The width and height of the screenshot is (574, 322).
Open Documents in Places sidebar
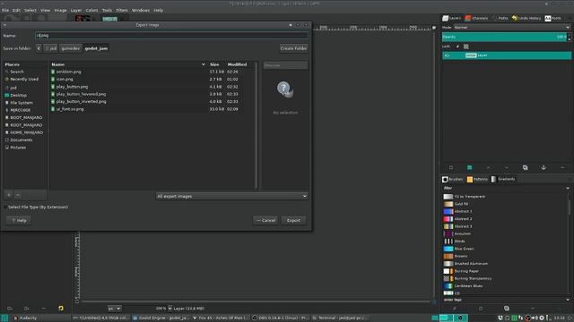point(22,140)
